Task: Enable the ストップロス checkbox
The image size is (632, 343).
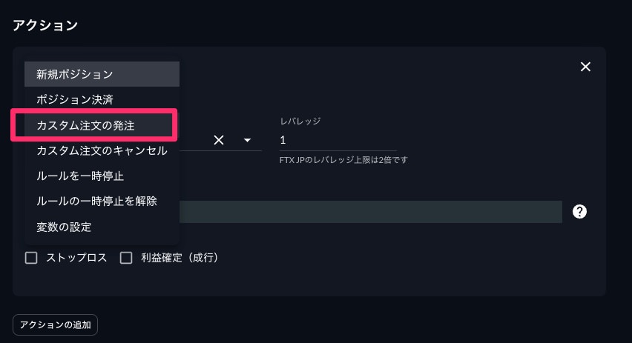Action: (x=31, y=258)
